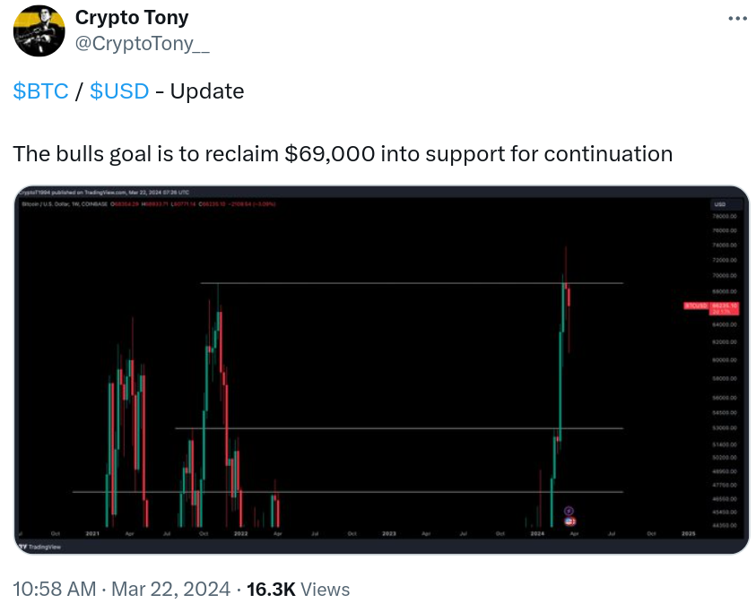Click the @CryptoTony__ handle
The height and width of the screenshot is (612, 756).
pyautogui.click(x=143, y=43)
